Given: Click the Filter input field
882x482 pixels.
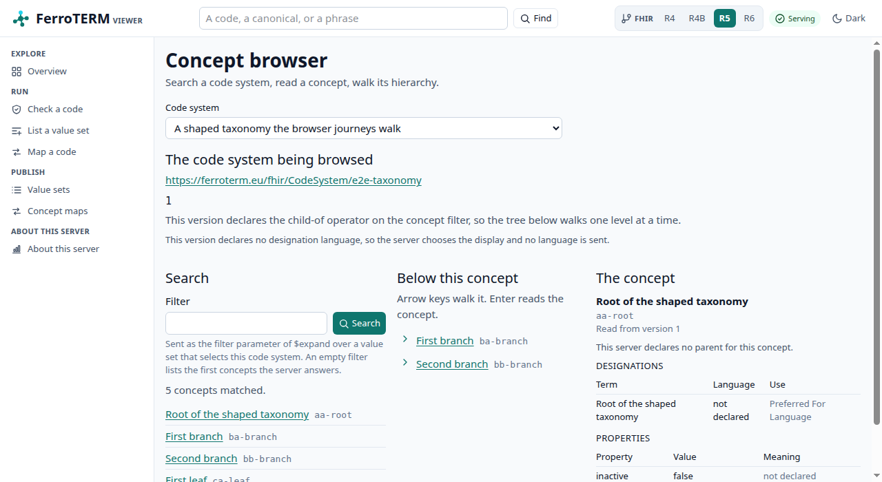Looking at the screenshot, I should tap(246, 324).
